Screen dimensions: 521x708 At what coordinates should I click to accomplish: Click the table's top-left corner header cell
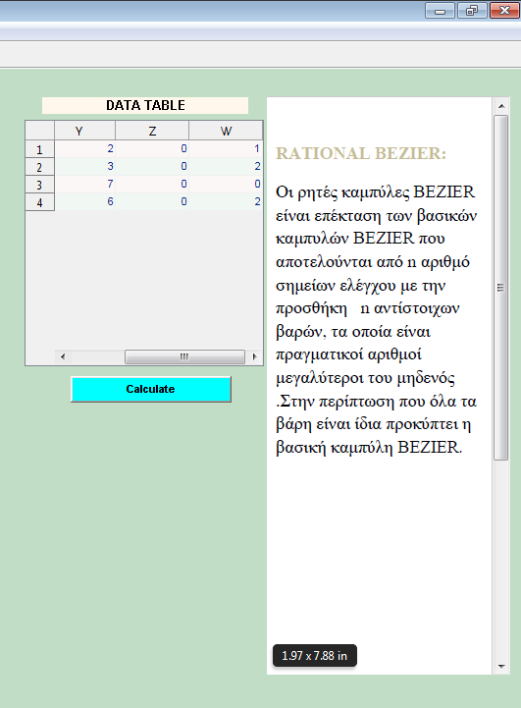point(39,131)
